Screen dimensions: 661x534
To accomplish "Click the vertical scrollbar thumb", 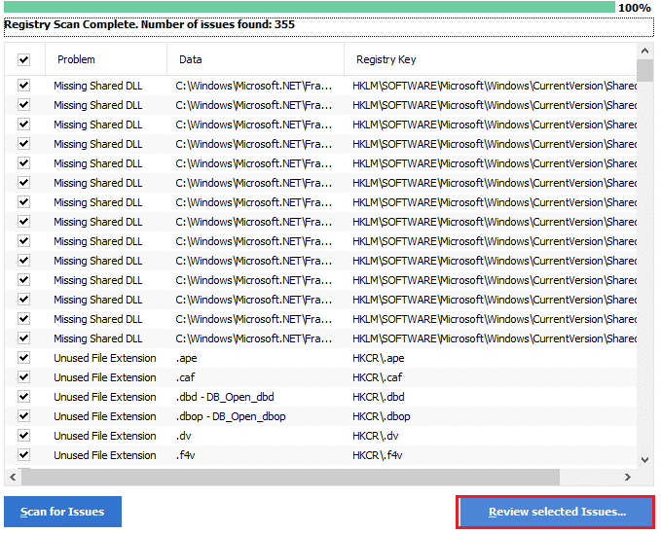I will click(x=644, y=70).
